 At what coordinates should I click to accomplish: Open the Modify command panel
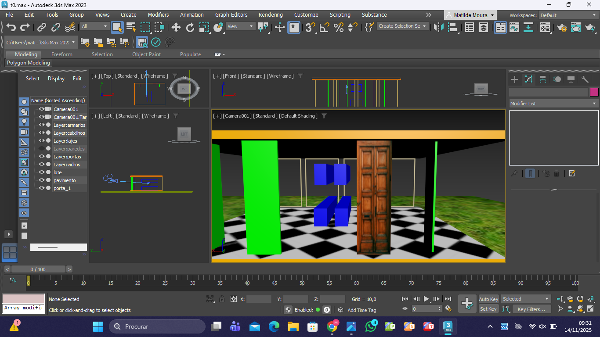coord(529,79)
